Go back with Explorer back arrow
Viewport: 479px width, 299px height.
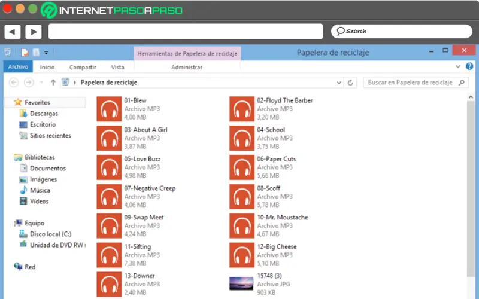coord(14,83)
